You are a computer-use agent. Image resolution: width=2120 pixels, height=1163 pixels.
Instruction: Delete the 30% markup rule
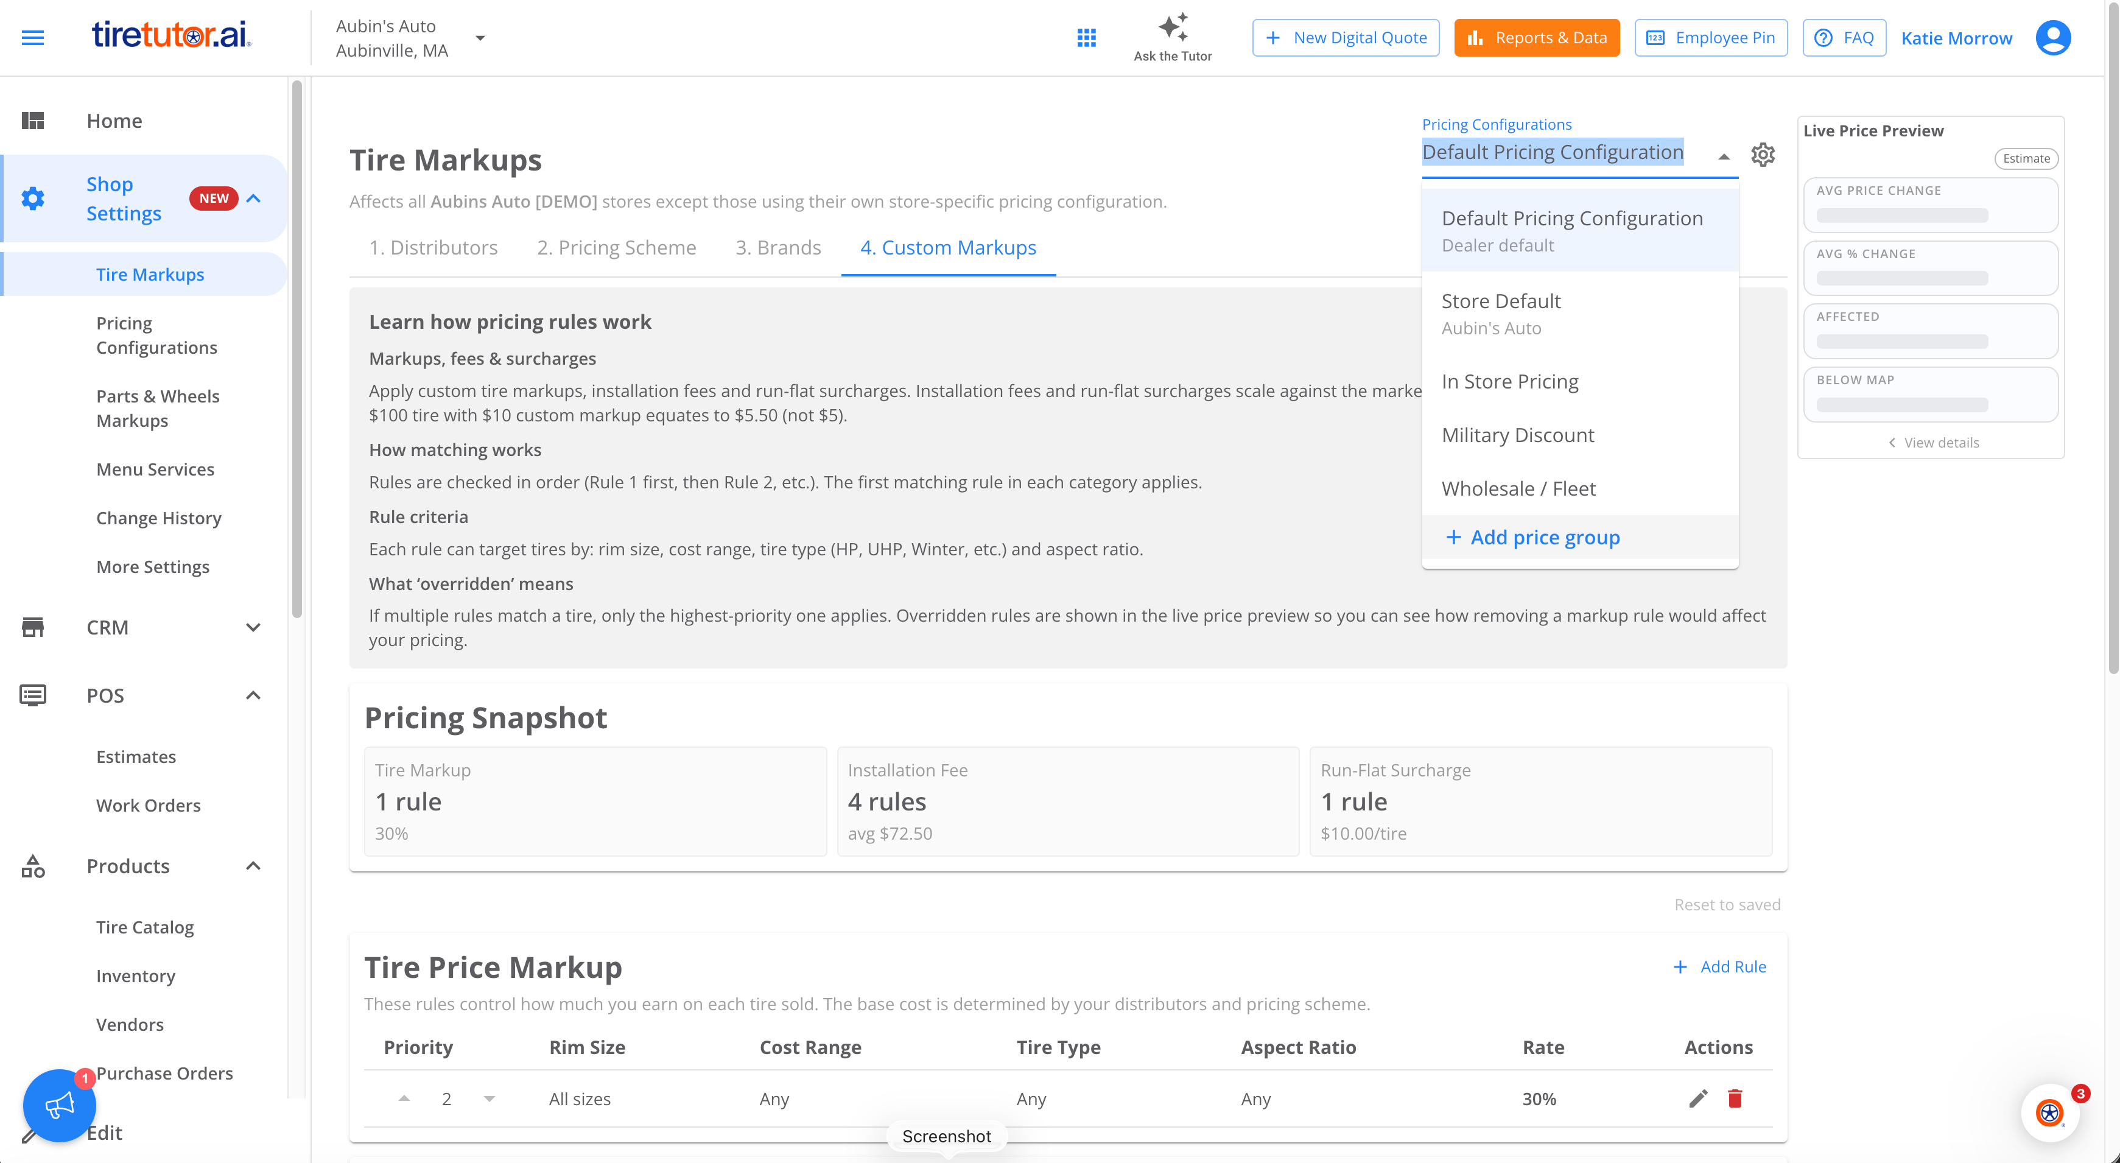1735,1099
